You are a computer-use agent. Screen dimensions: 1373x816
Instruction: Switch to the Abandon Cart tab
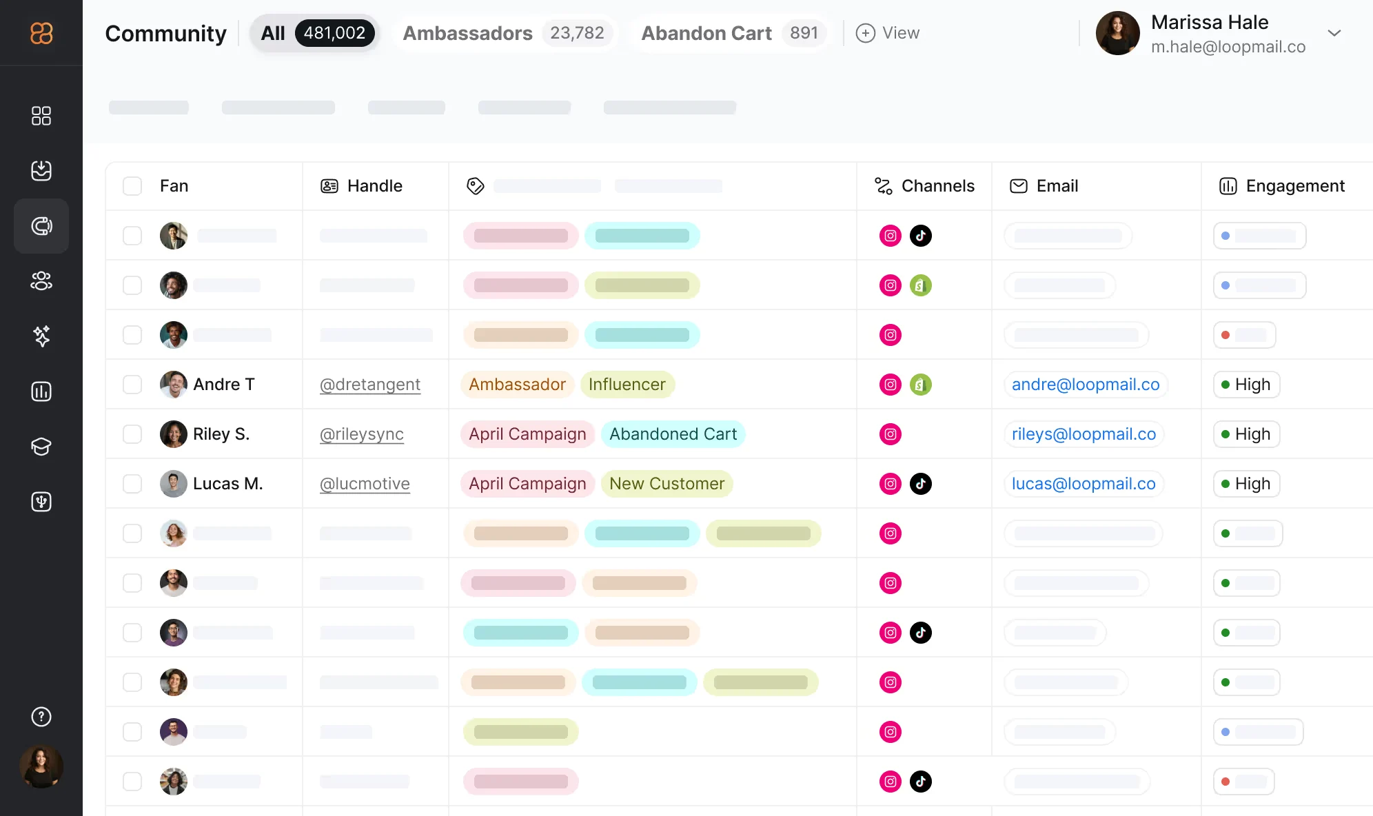tap(731, 33)
